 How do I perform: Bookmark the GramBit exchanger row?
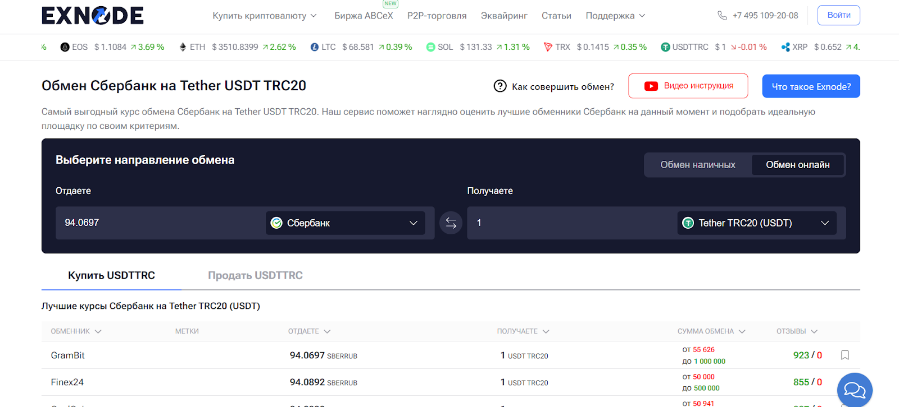click(845, 355)
